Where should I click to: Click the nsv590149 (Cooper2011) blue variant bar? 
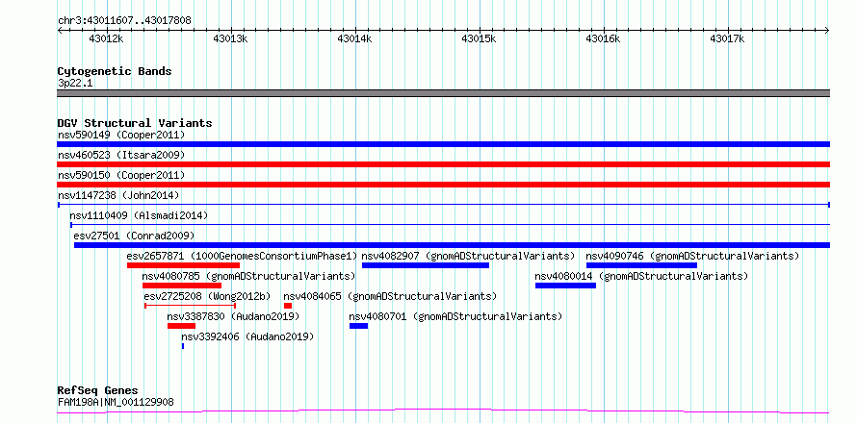click(443, 144)
